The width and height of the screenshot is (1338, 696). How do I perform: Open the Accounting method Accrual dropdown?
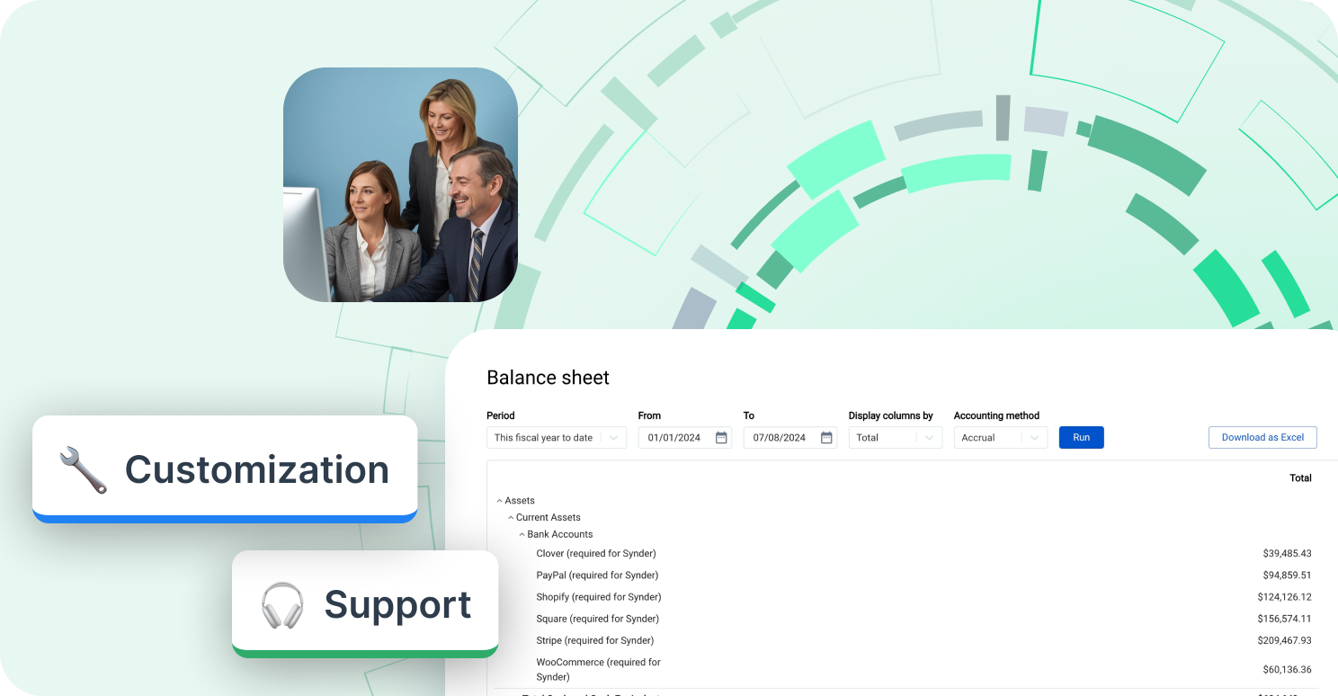[1000, 438]
